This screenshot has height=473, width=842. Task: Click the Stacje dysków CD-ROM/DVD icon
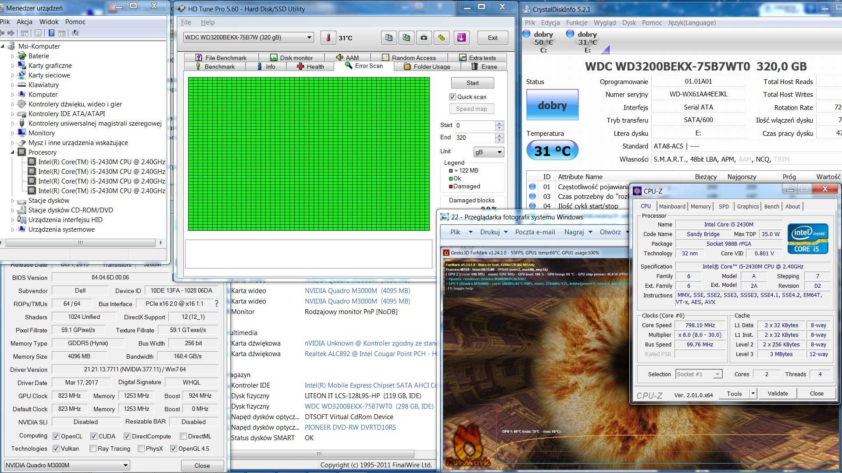tap(22, 210)
